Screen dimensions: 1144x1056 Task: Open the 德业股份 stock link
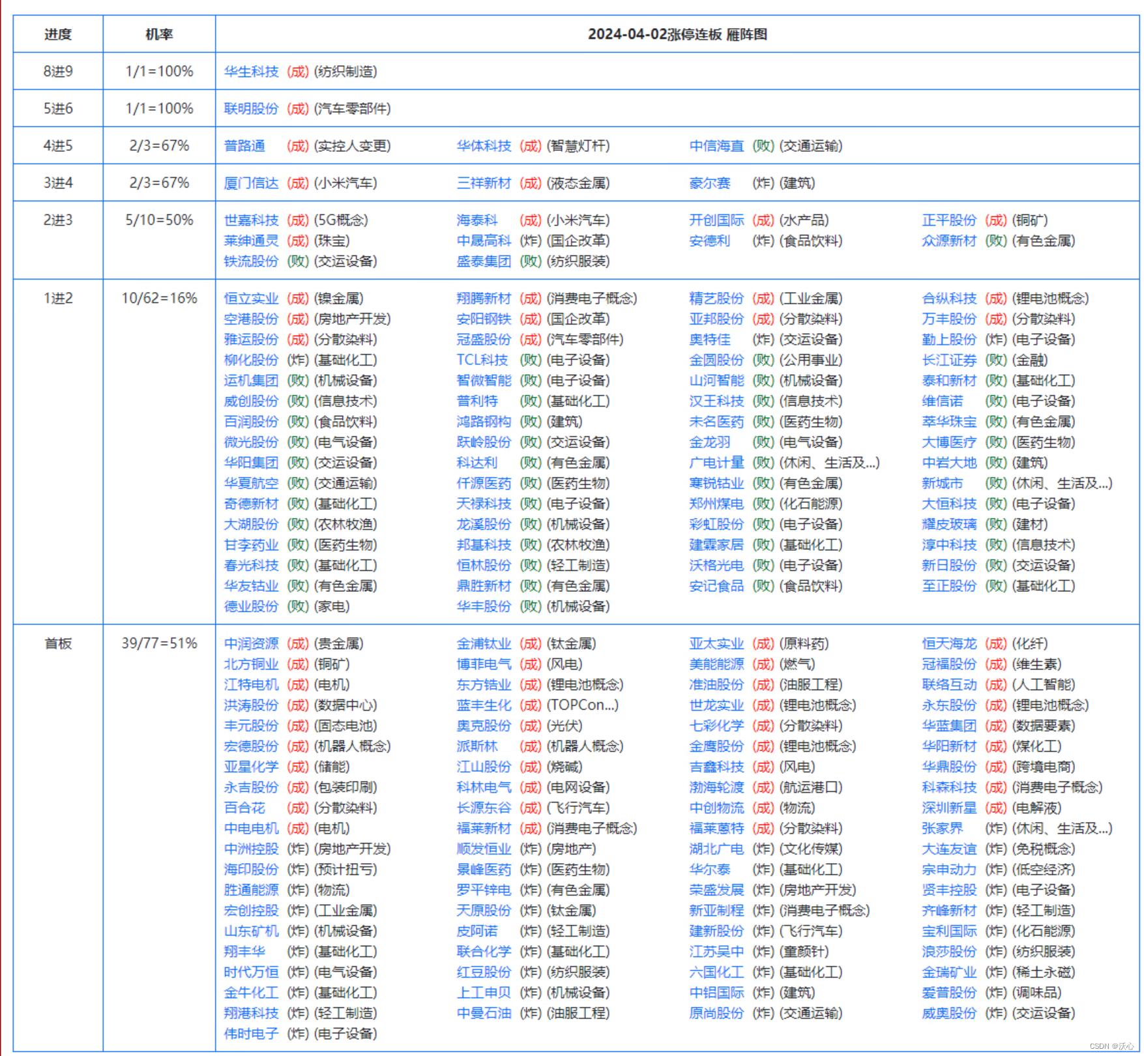[x=251, y=606]
